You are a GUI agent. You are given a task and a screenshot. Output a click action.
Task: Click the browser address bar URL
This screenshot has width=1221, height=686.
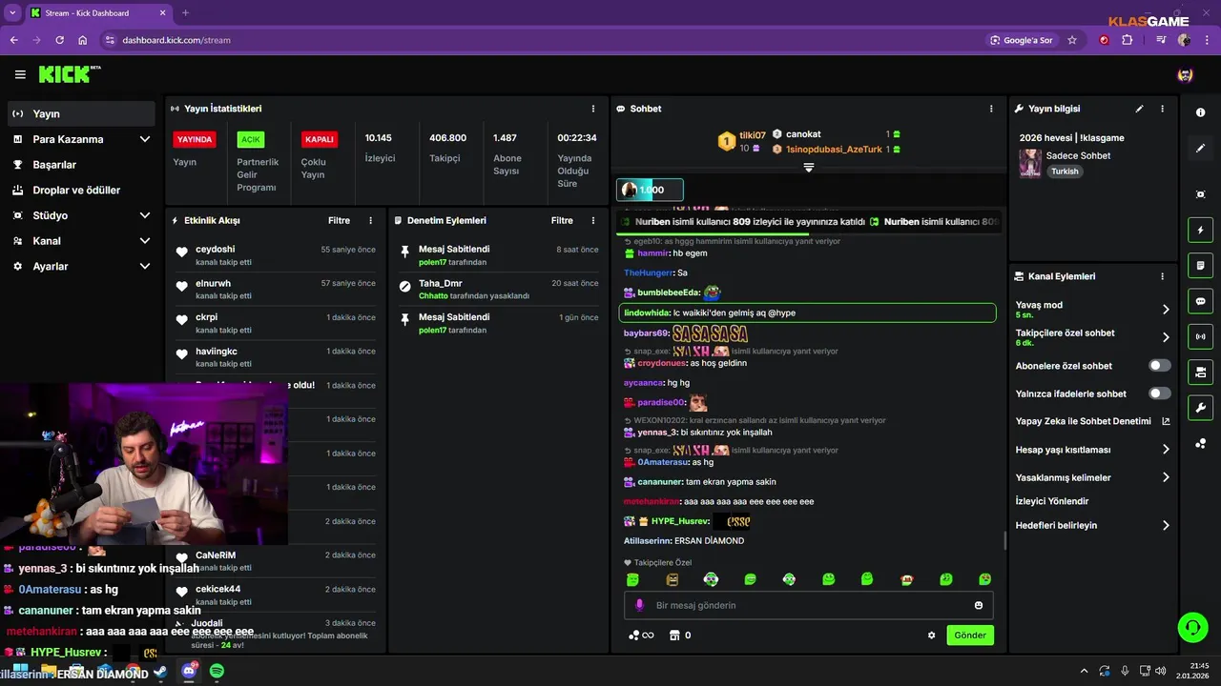(x=176, y=40)
